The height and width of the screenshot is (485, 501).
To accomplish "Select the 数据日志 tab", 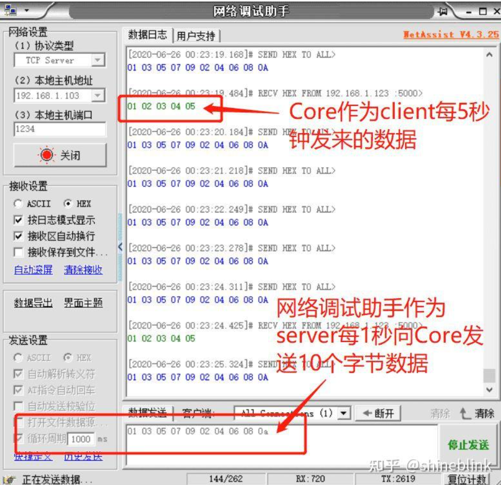I will pos(147,35).
